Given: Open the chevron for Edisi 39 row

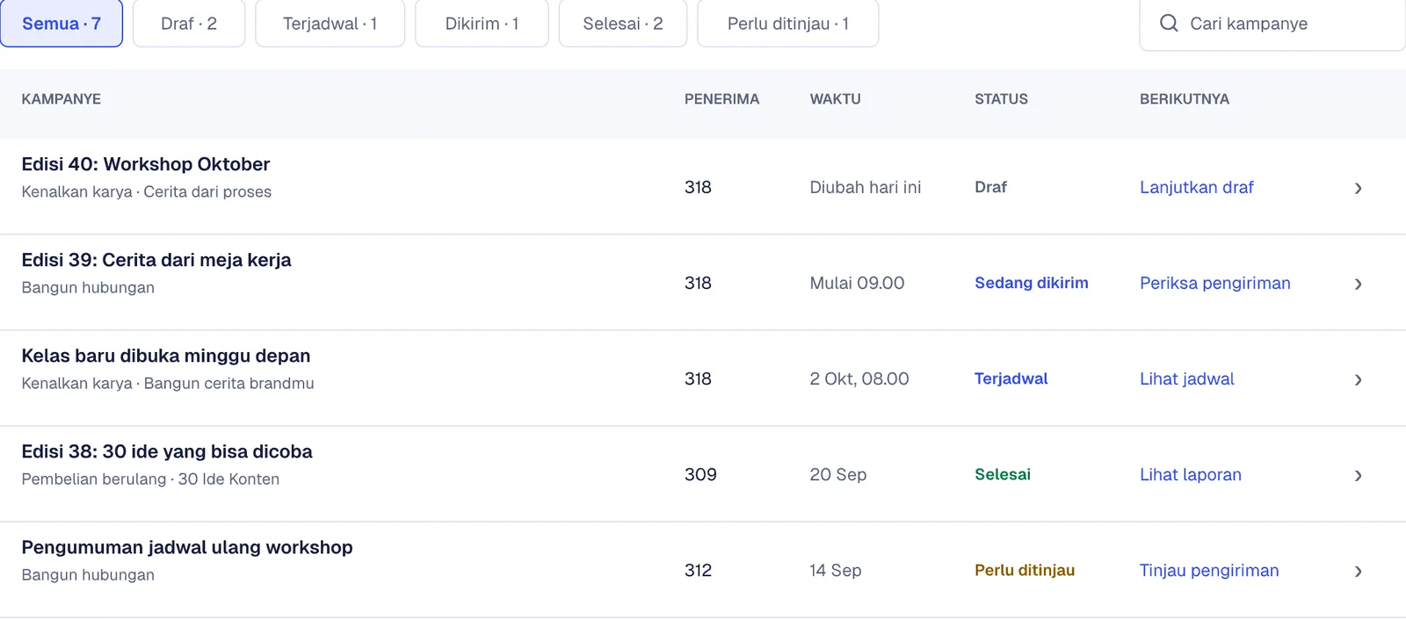Looking at the screenshot, I should pos(1358,284).
